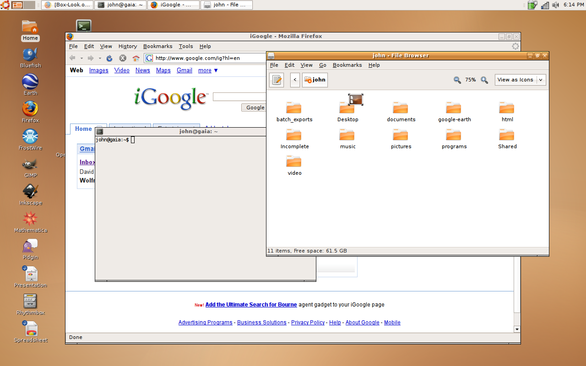Launch Firefox from the desktop icon
Image resolution: width=586 pixels, height=366 pixels.
[x=30, y=113]
